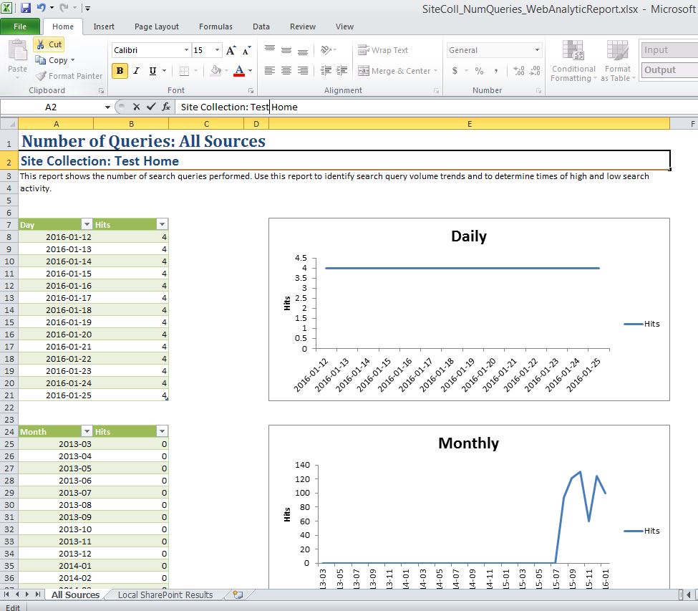This screenshot has width=698, height=611.
Task: Open the Local SharePoint Results sheet
Action: coord(165,595)
